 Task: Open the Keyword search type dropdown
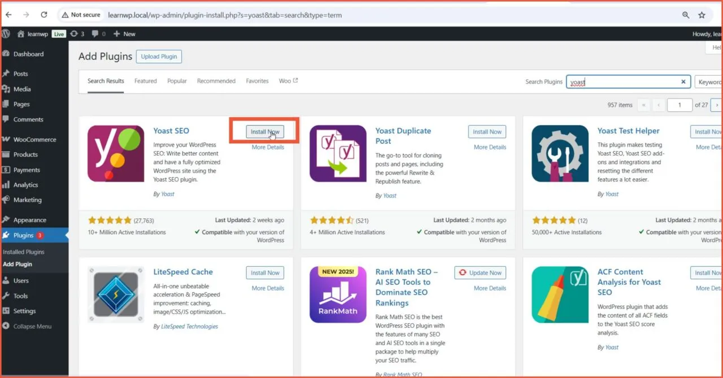click(709, 82)
